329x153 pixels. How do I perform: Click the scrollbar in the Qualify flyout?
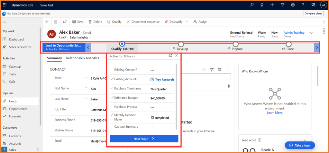pyautogui.click(x=176, y=96)
